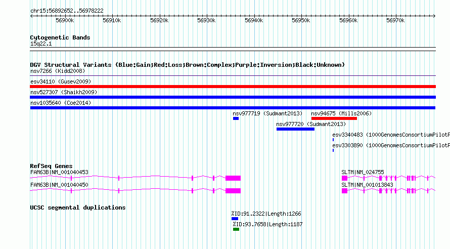
Task: Click the 56950k ruler tick label
Action: point(301,20)
